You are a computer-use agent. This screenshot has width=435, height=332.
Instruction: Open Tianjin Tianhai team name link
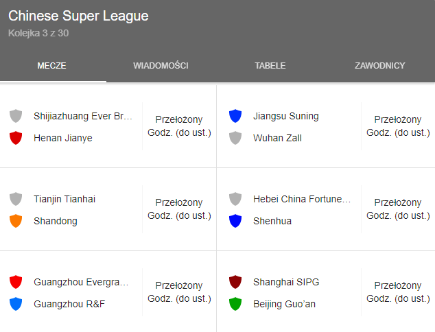[64, 199]
